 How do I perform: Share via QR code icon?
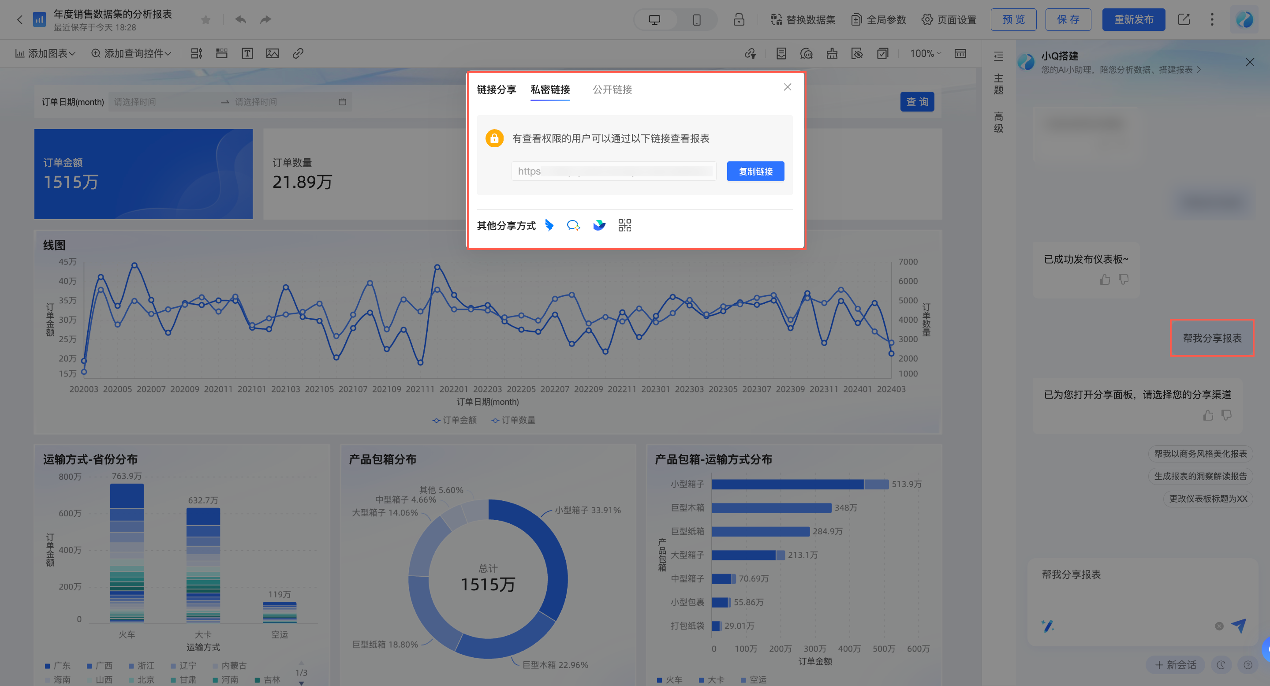tap(625, 225)
